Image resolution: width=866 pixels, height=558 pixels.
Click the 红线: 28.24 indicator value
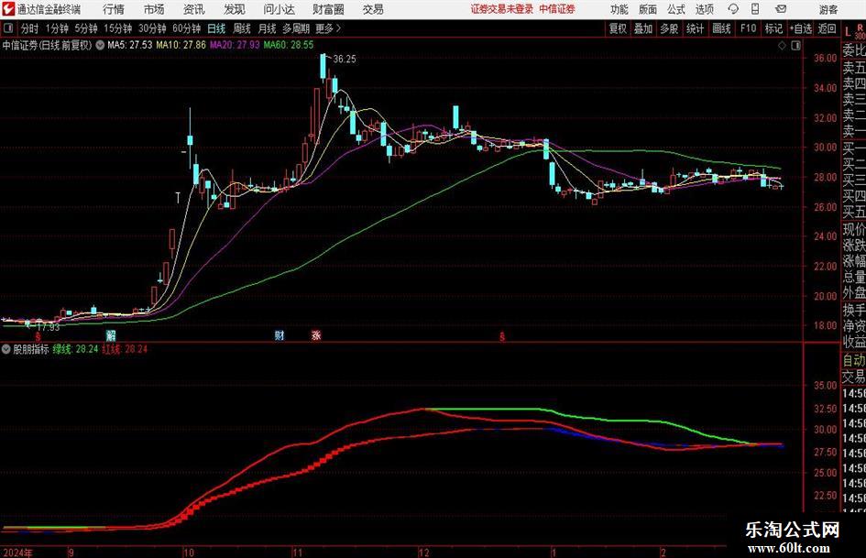click(x=125, y=349)
